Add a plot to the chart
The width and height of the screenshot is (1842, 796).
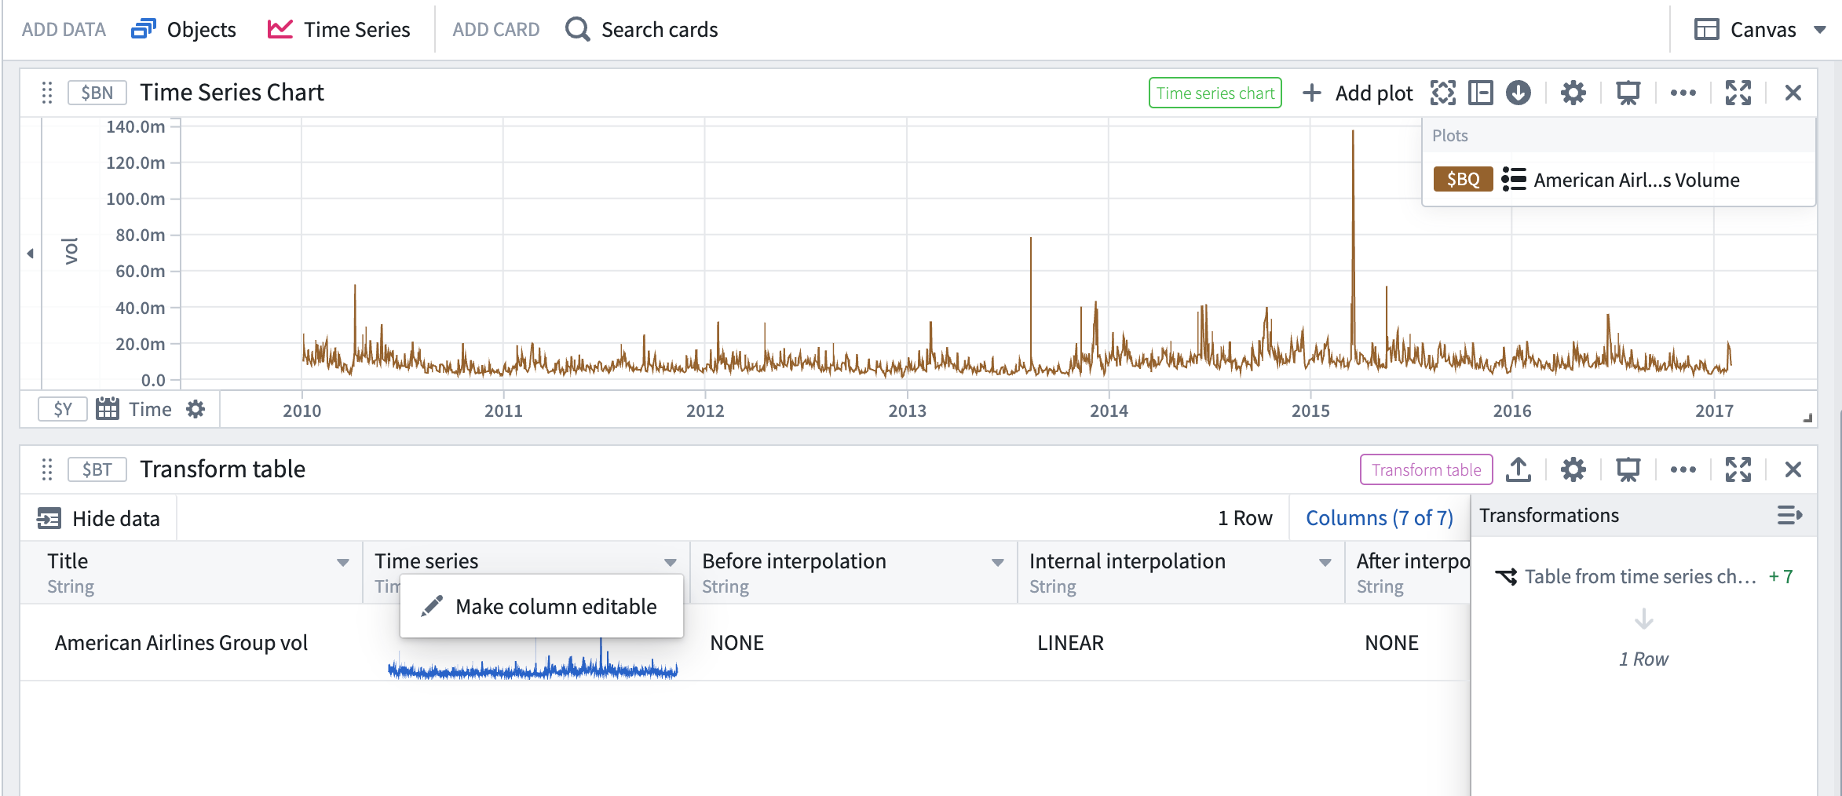click(1358, 93)
